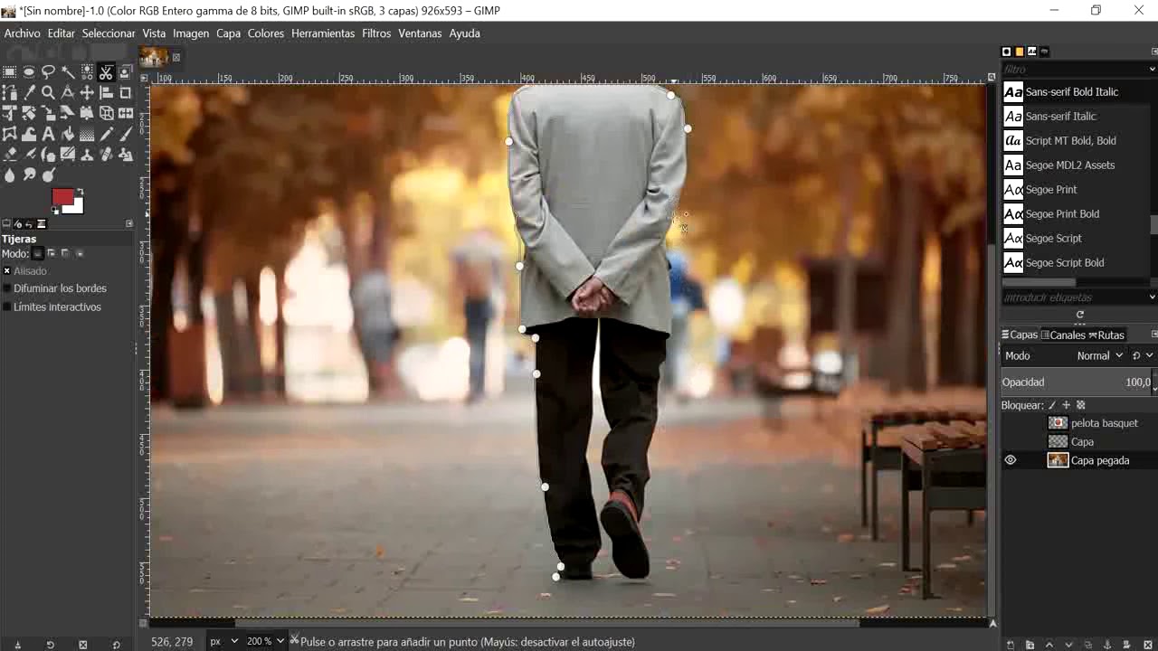Select the Bucket Fill tool
This screenshot has height=651, width=1158.
point(68,134)
